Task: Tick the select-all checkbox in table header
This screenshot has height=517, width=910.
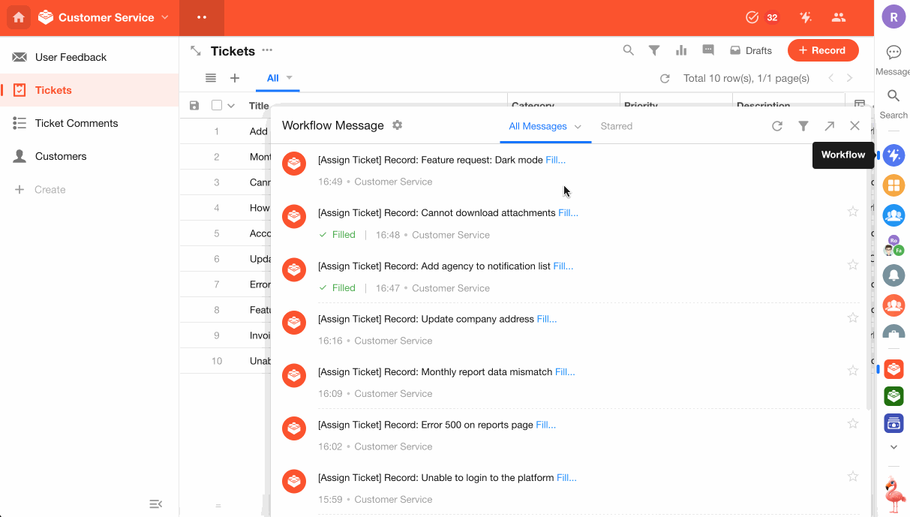Action: [217, 106]
